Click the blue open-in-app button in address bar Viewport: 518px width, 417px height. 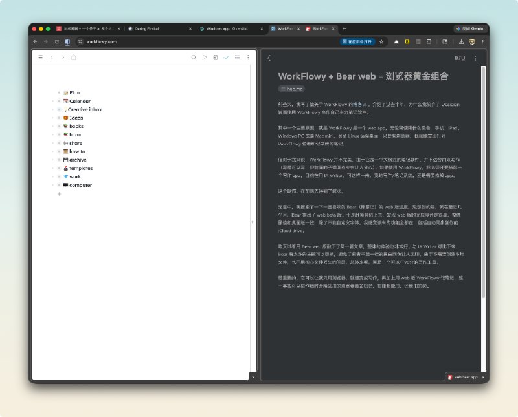(357, 41)
